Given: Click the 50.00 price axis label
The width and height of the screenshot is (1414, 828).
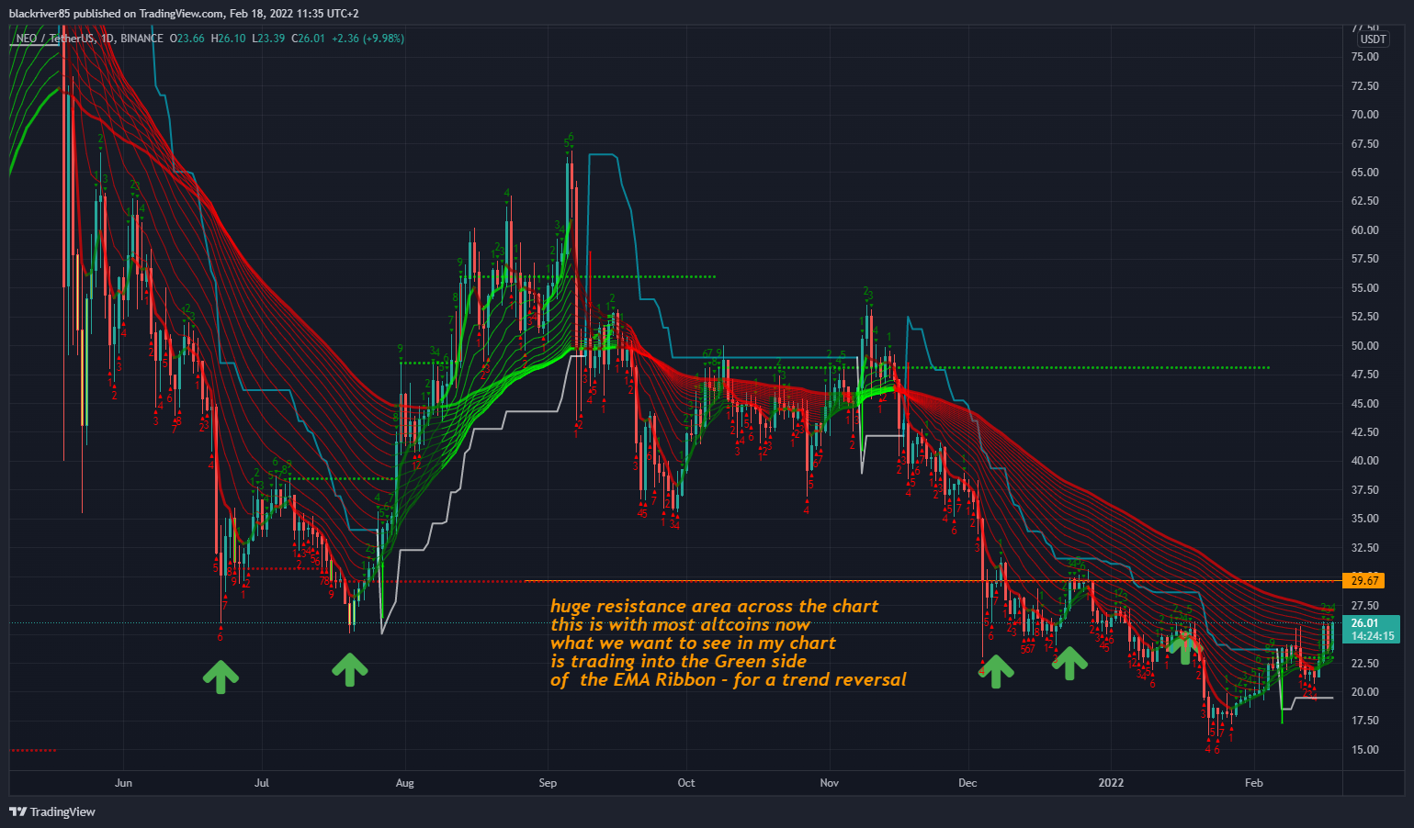Looking at the screenshot, I should click(x=1365, y=346).
